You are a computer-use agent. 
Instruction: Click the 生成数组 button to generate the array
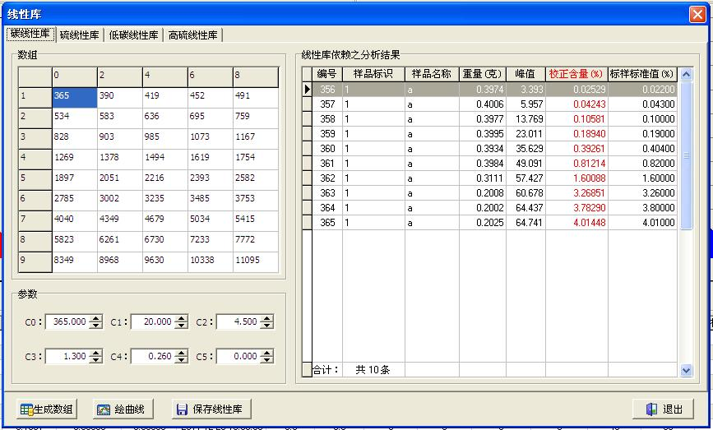click(47, 409)
